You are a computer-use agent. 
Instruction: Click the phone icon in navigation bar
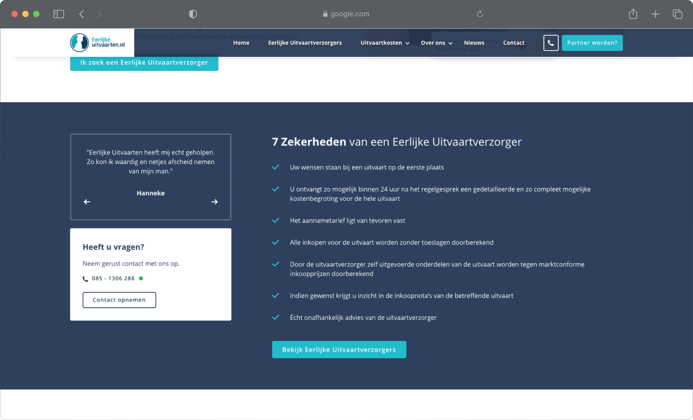pos(551,43)
